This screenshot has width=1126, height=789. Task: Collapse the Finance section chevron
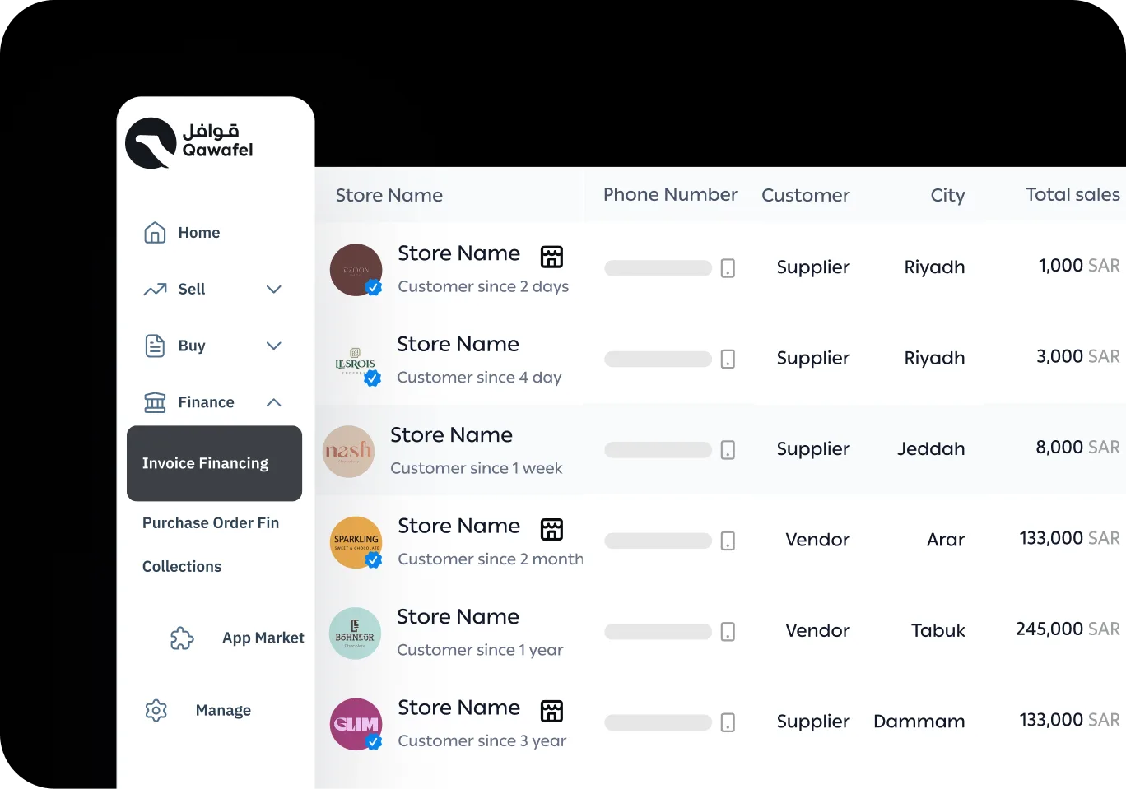coord(274,402)
